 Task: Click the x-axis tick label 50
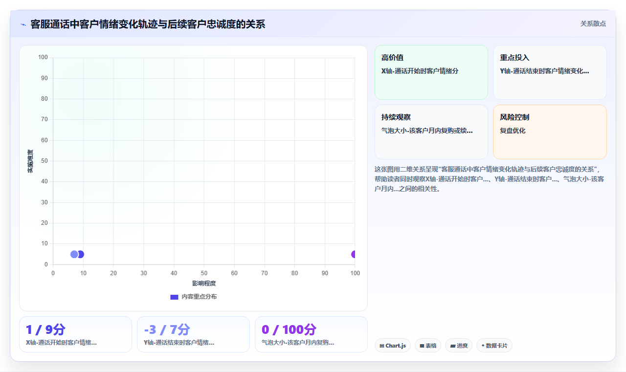[204, 273]
